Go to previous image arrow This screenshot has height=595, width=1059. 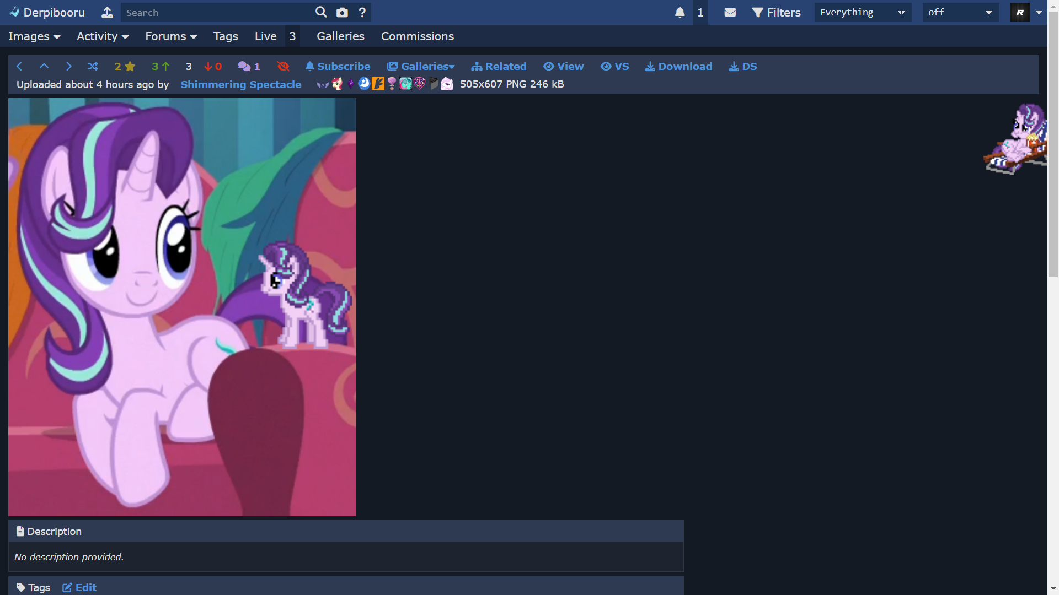coord(19,66)
